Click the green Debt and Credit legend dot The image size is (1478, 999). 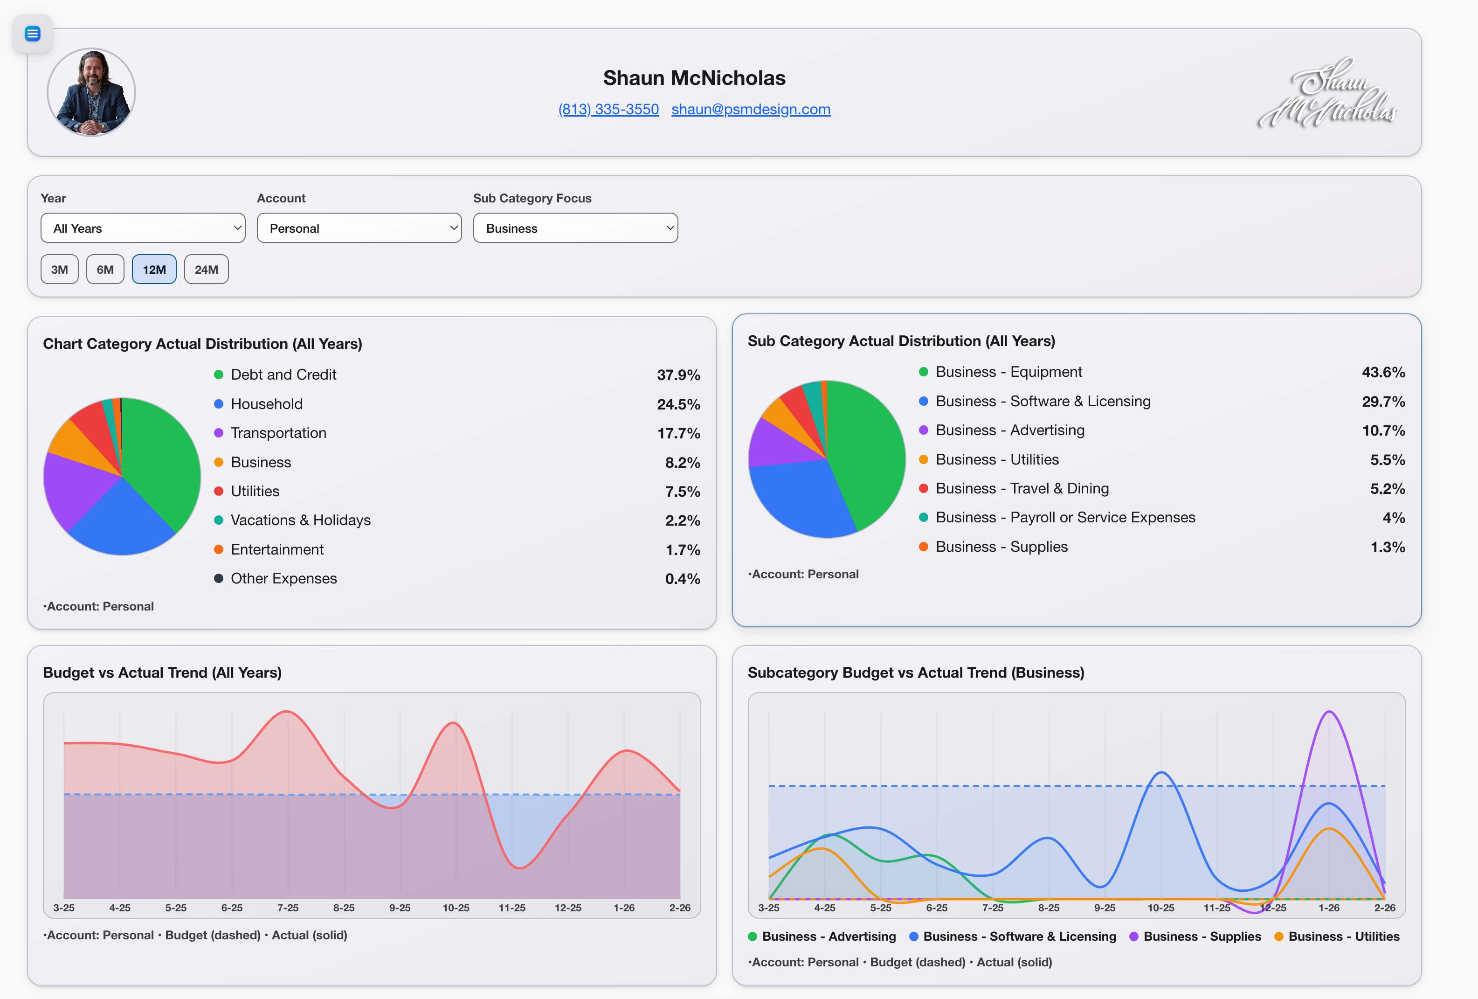pyautogui.click(x=219, y=375)
